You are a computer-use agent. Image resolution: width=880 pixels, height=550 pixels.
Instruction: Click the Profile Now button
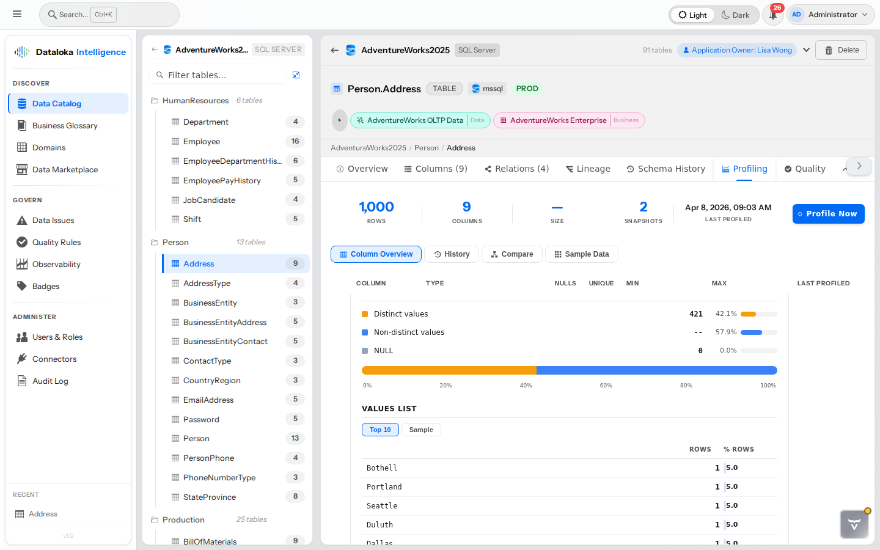pos(828,214)
